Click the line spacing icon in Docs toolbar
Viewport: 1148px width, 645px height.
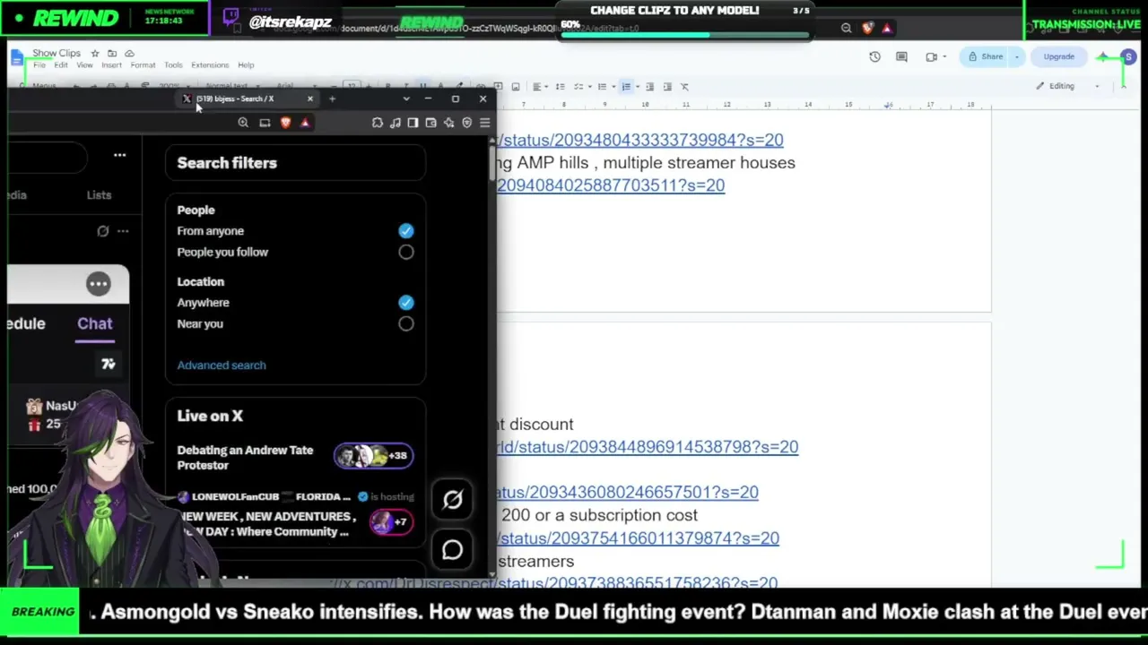tap(560, 87)
